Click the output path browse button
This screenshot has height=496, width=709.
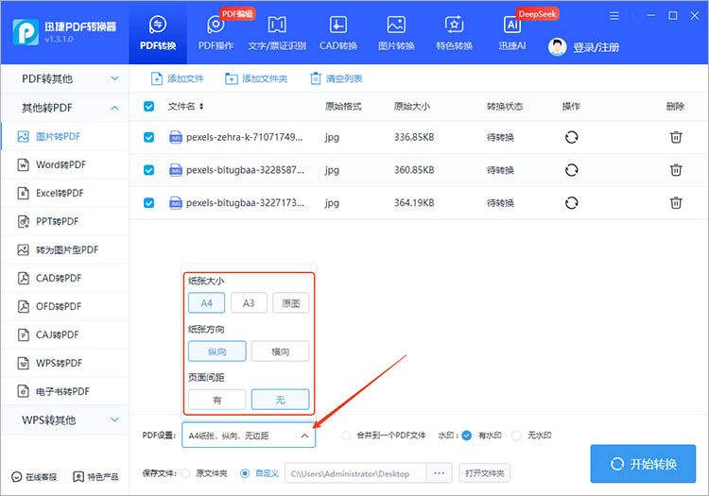pos(438,472)
